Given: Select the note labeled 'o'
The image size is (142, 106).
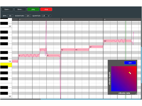Looking at the screenshot, I should [29, 56].
